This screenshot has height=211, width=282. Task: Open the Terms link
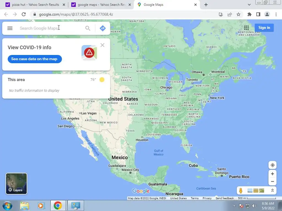coord(195,198)
